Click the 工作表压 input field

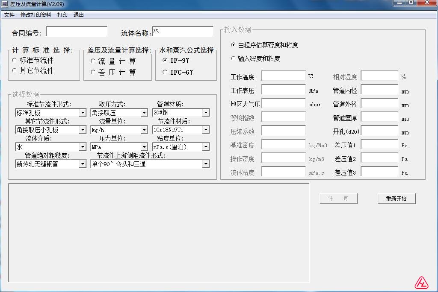(284, 90)
